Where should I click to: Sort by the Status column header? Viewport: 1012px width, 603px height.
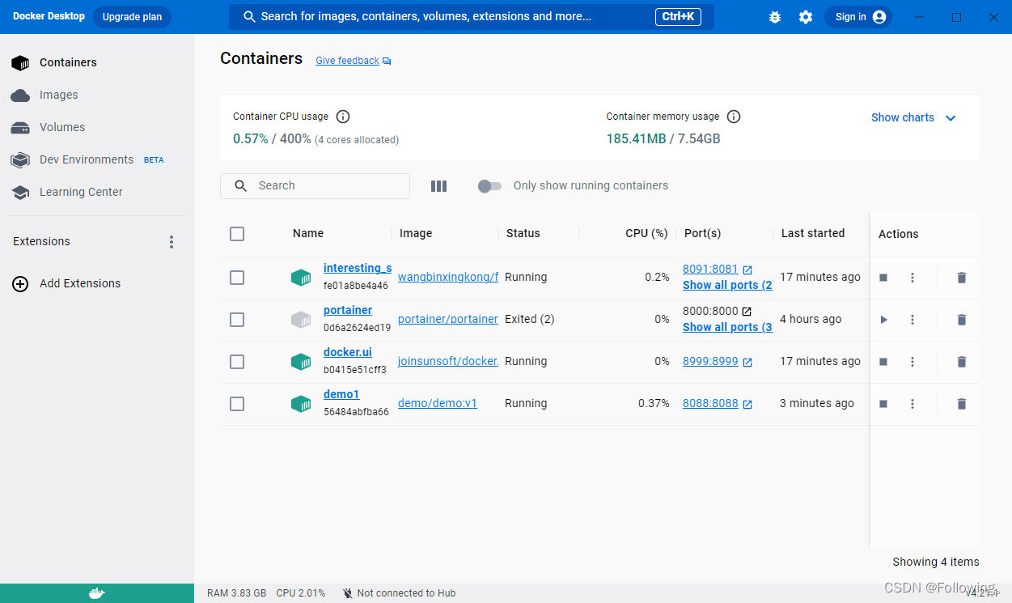coord(523,234)
